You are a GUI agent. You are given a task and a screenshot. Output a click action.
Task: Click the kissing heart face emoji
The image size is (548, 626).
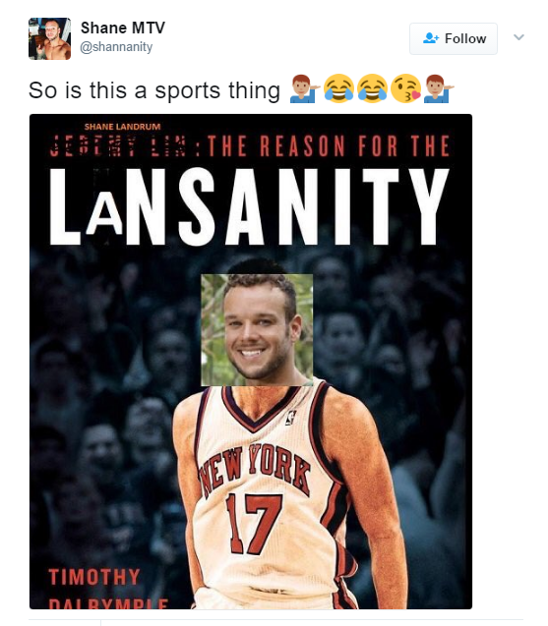point(405,88)
